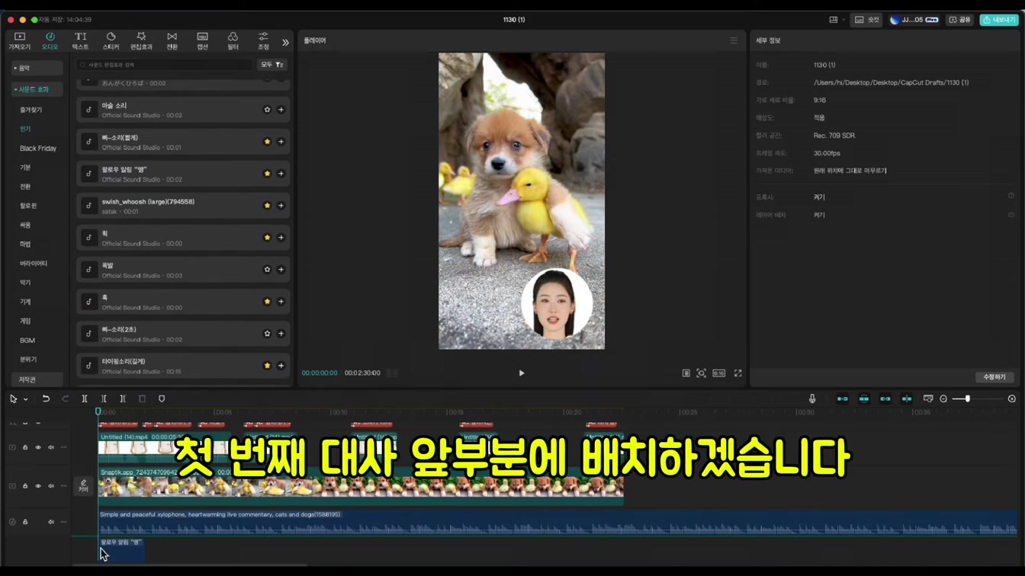Open the player panel menu
The width and height of the screenshot is (1025, 576).
[x=734, y=40]
